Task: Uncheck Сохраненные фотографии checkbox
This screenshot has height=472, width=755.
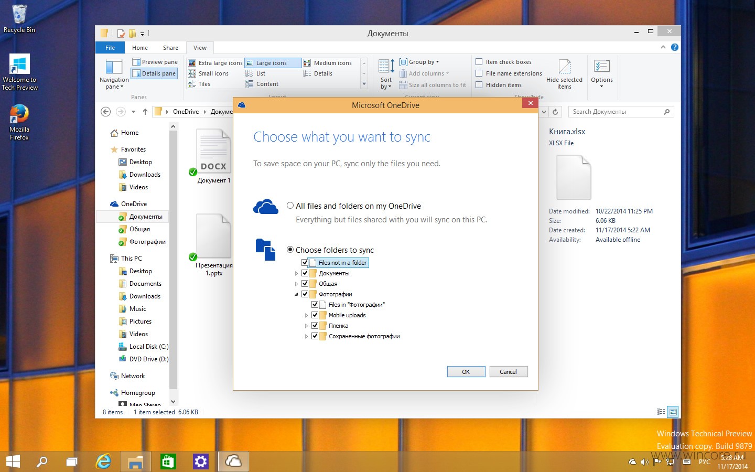Action: click(x=315, y=336)
